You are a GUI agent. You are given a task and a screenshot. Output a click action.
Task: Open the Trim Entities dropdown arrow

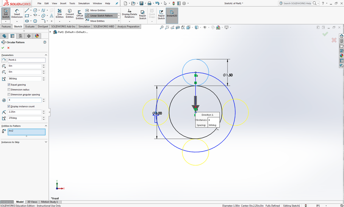click(59, 22)
